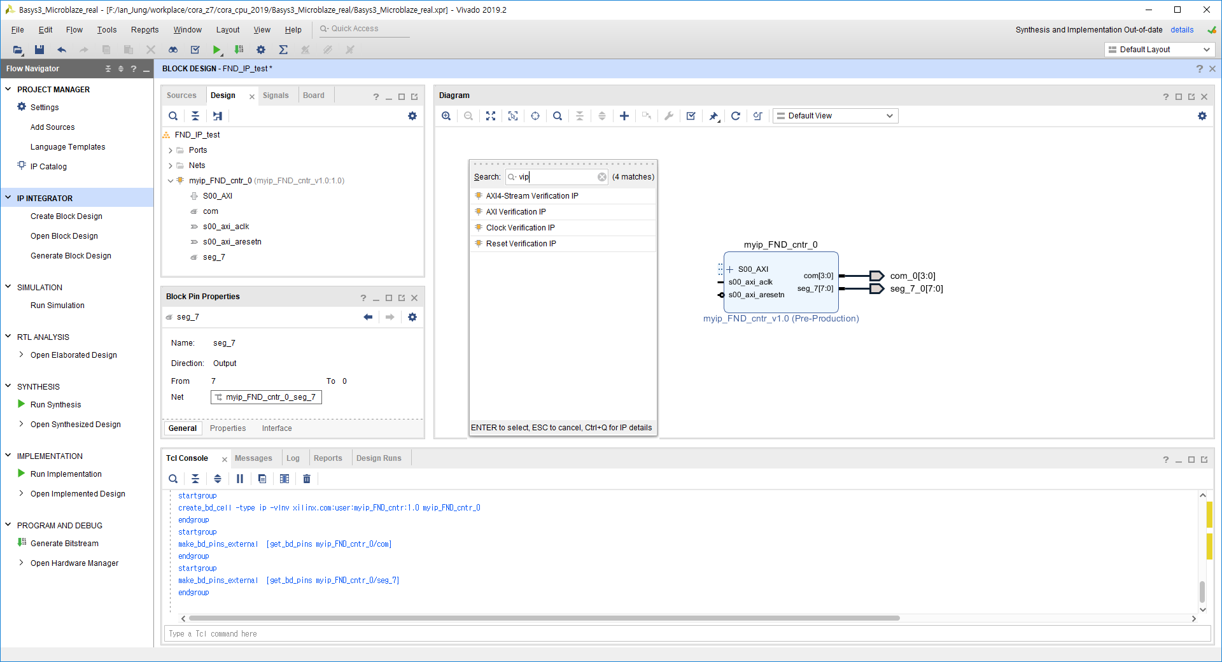Go to the previous pin with the back arrow
The image size is (1222, 662).
tap(368, 317)
